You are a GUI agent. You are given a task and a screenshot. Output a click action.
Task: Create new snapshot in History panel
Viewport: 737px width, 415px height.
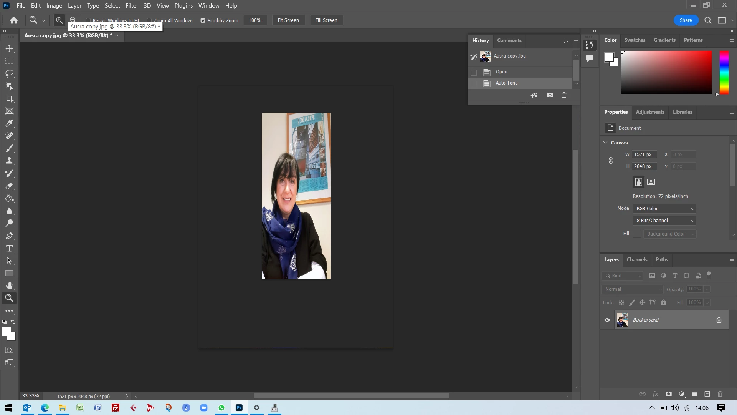(550, 95)
